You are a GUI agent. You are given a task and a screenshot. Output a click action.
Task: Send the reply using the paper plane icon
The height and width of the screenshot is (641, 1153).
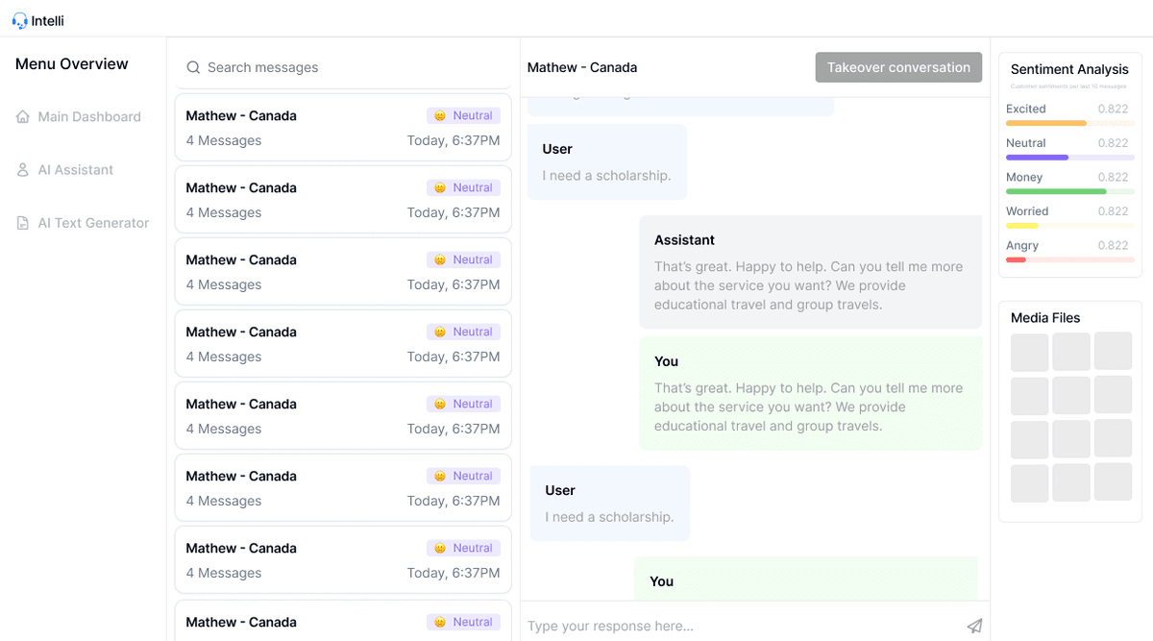pyautogui.click(x=974, y=626)
